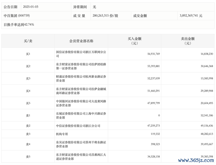Screen dimensions: 216x165
Task: Click 中信证券 浙江分公司 broker name
Action: coord(78,126)
